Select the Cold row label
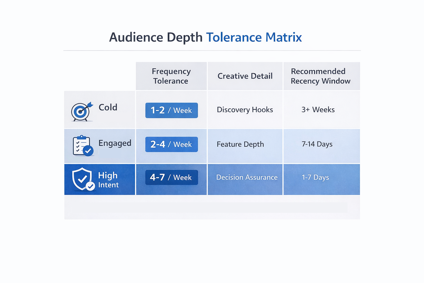 click(x=108, y=108)
